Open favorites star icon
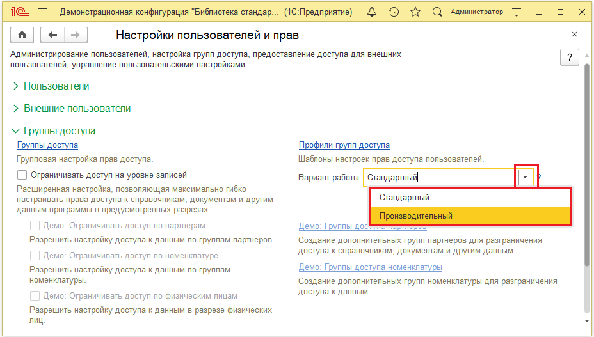The width and height of the screenshot is (594, 337). [415, 12]
